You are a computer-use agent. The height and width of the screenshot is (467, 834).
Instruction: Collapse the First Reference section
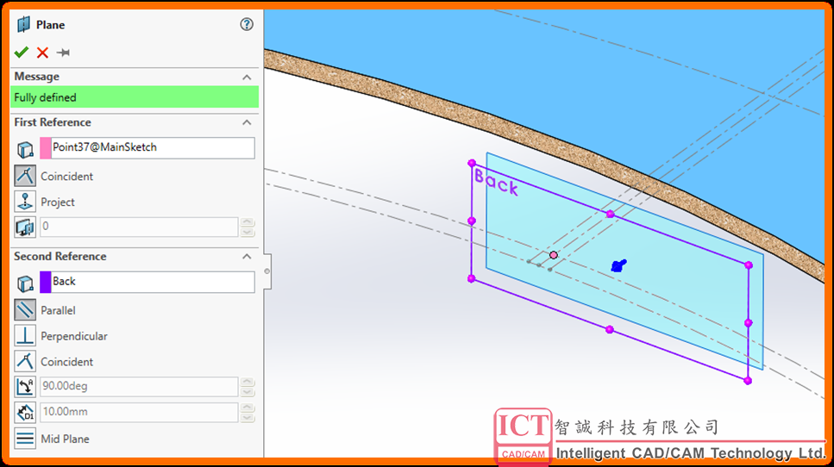point(247,122)
